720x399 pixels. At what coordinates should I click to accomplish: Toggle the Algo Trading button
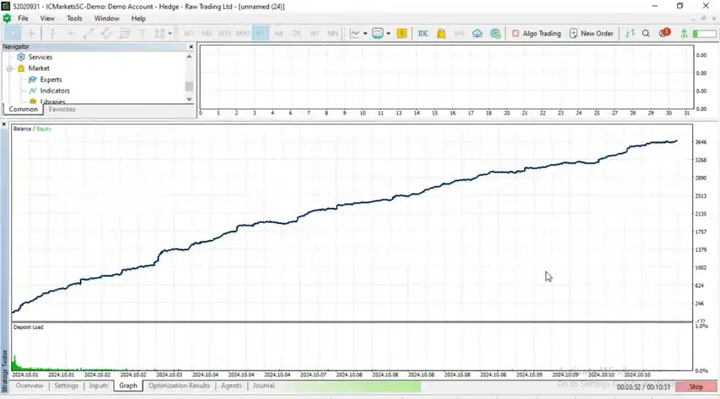click(x=536, y=34)
